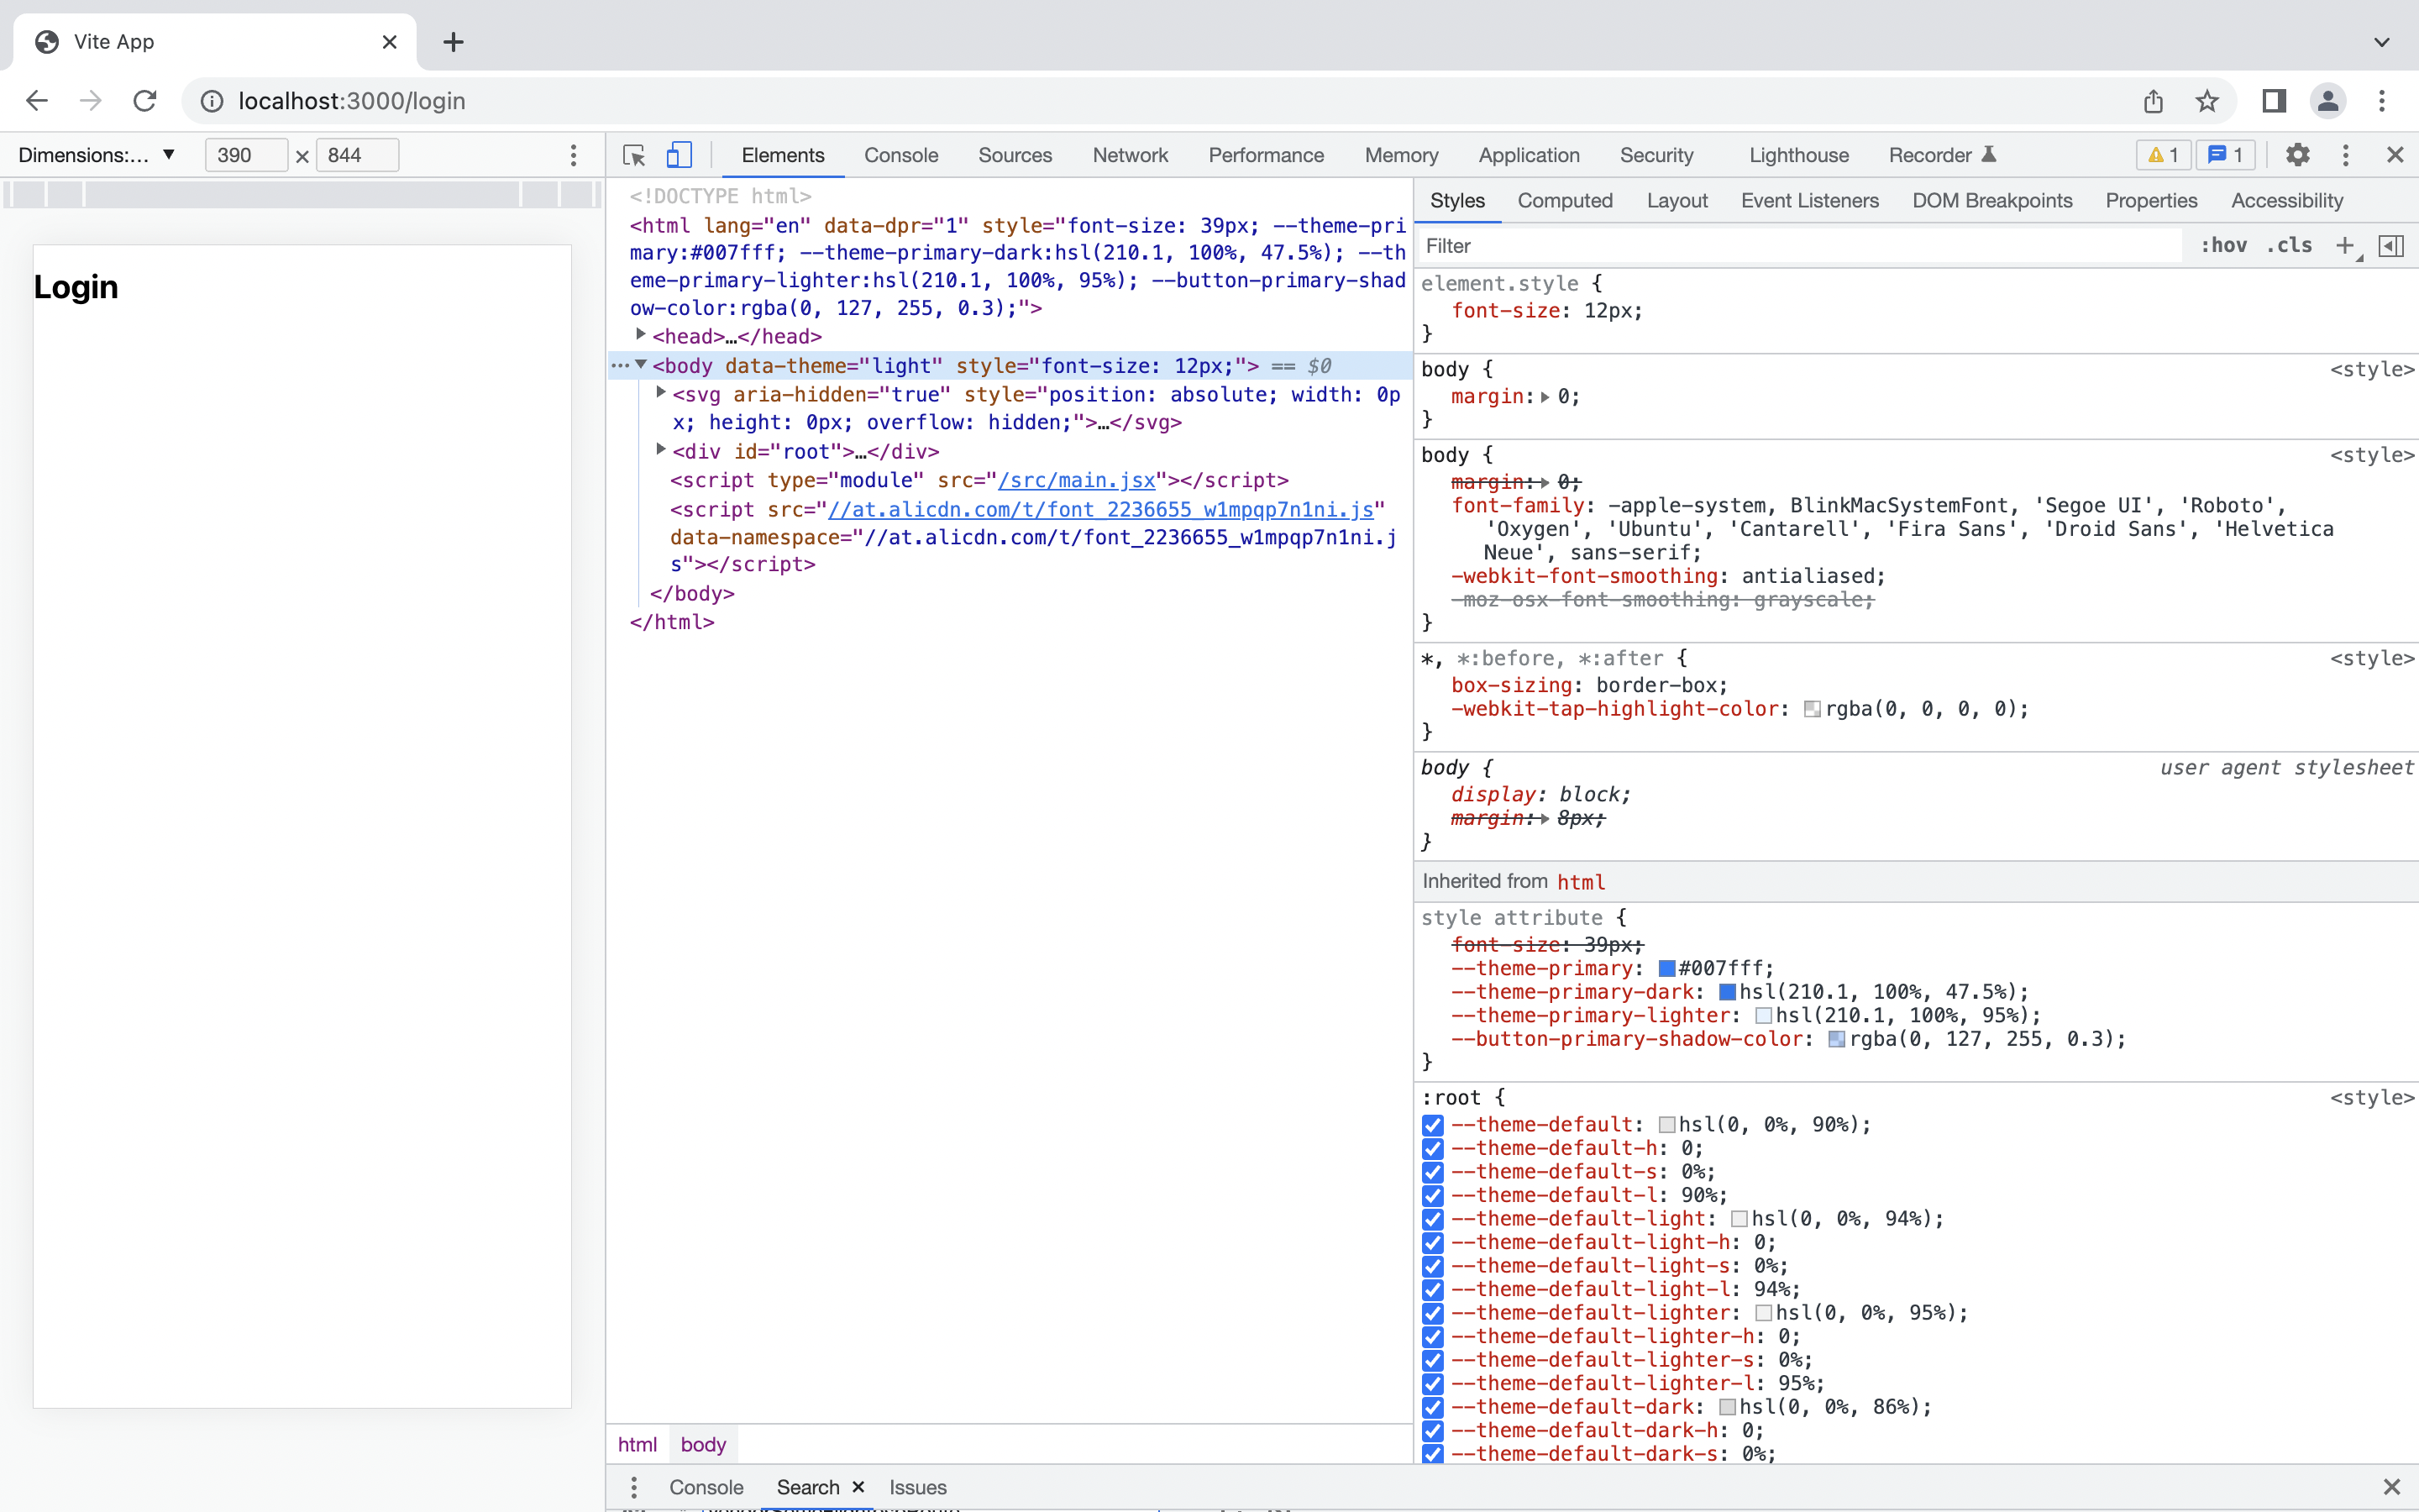Click the browser Forward arrow
This screenshot has width=2419, height=1512.
click(x=91, y=101)
